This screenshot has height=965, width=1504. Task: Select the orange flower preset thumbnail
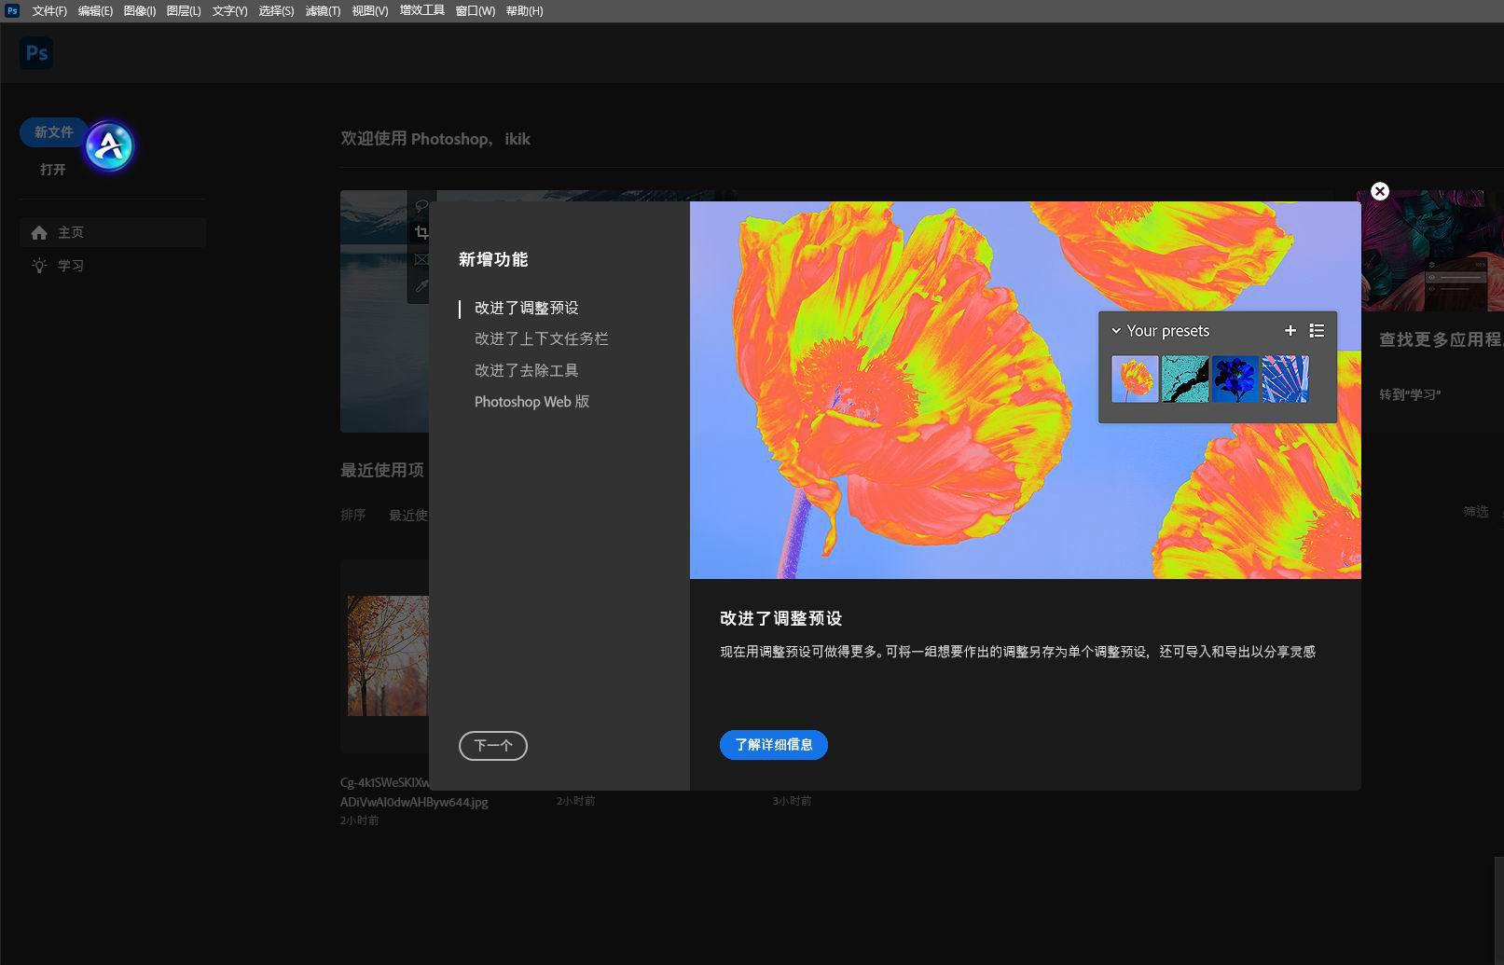click(1135, 379)
